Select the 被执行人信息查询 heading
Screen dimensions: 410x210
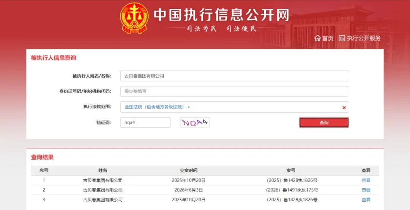tap(54, 58)
